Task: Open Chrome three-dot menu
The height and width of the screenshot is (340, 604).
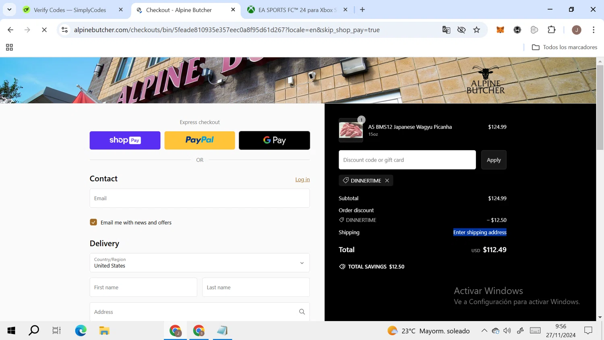Action: click(594, 30)
